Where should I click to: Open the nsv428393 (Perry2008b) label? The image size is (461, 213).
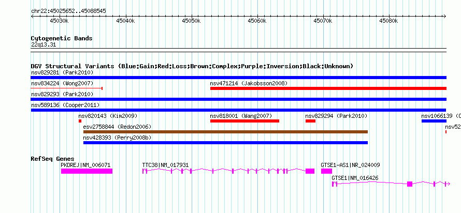point(117,138)
